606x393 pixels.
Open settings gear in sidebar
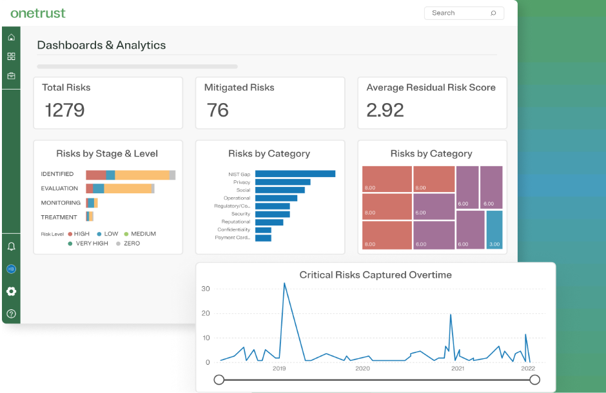(11, 291)
